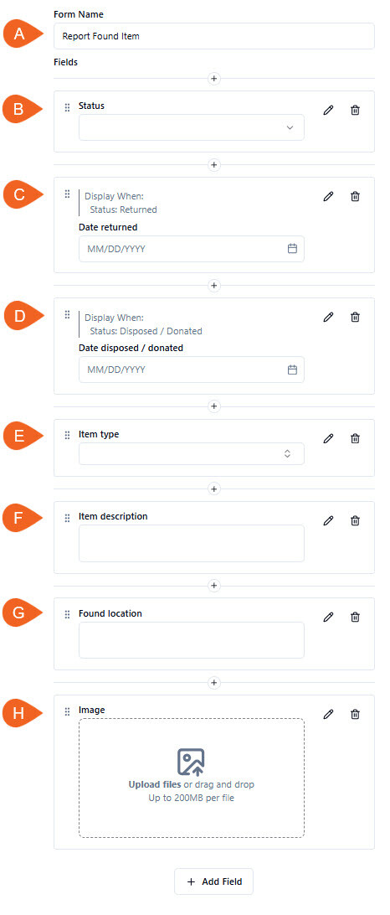Focus the Form Name input field

click(214, 36)
